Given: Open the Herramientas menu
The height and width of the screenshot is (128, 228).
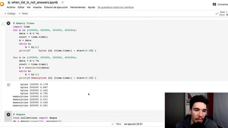Looking at the screenshot, I should coord(78,7).
